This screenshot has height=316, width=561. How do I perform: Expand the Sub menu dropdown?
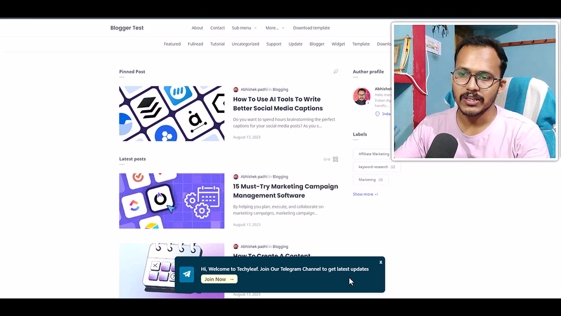tap(244, 28)
